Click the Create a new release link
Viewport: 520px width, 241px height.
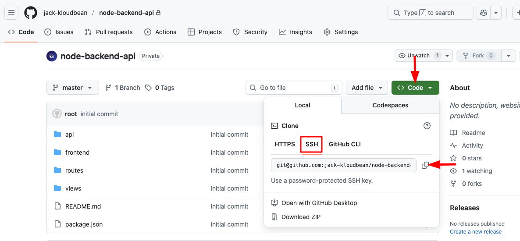click(476, 232)
